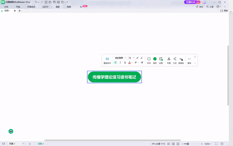Image resolution: width=233 pixels, height=146 pixels.
Task: Select the 传播学理论复习读书笔记 central topic
Action: point(115,77)
